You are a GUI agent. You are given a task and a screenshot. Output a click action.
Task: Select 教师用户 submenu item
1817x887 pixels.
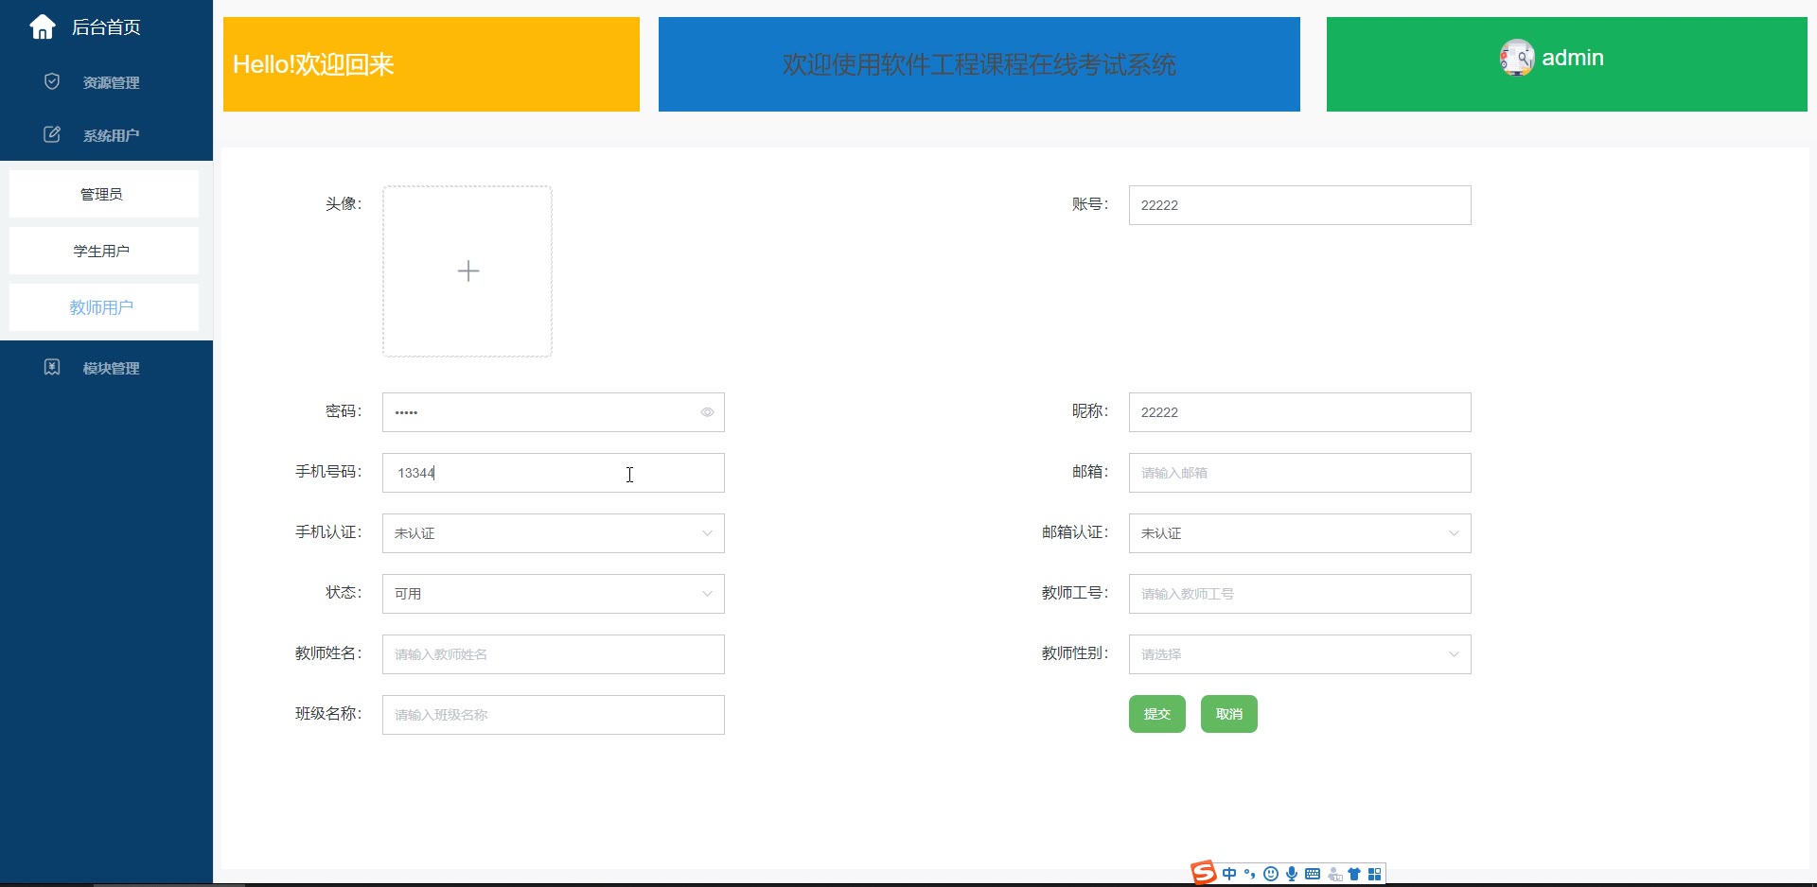pyautogui.click(x=104, y=307)
